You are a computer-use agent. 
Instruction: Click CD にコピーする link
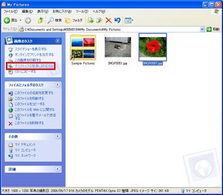coord(25,71)
